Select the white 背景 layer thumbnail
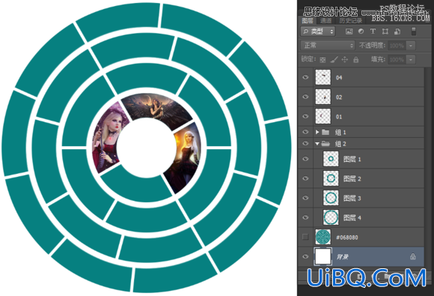Viewport: 434px width, 296px height. 323,256
